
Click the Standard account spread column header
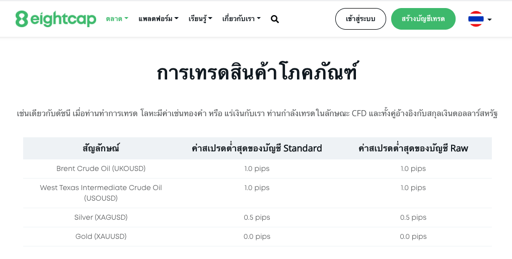click(x=257, y=148)
